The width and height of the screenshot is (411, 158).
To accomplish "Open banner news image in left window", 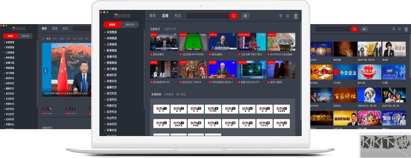I will pos(67,70).
